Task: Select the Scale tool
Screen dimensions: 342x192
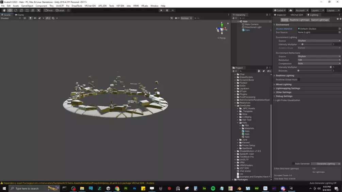Action: point(21,10)
